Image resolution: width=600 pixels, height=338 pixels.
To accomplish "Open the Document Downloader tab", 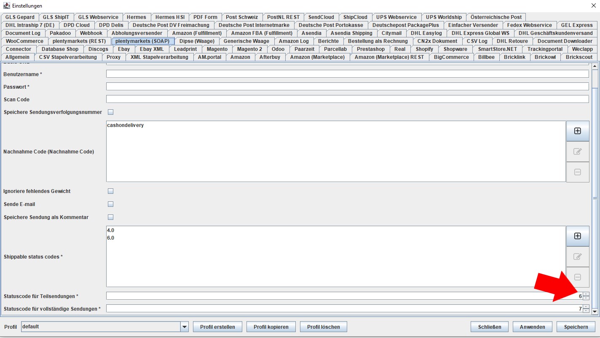I will tap(565, 41).
